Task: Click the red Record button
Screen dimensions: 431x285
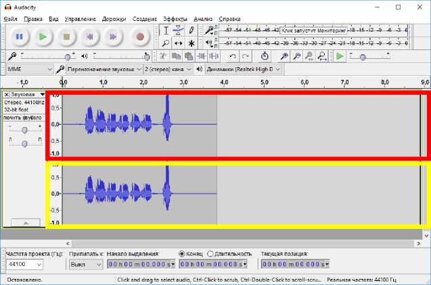Action: click(140, 37)
